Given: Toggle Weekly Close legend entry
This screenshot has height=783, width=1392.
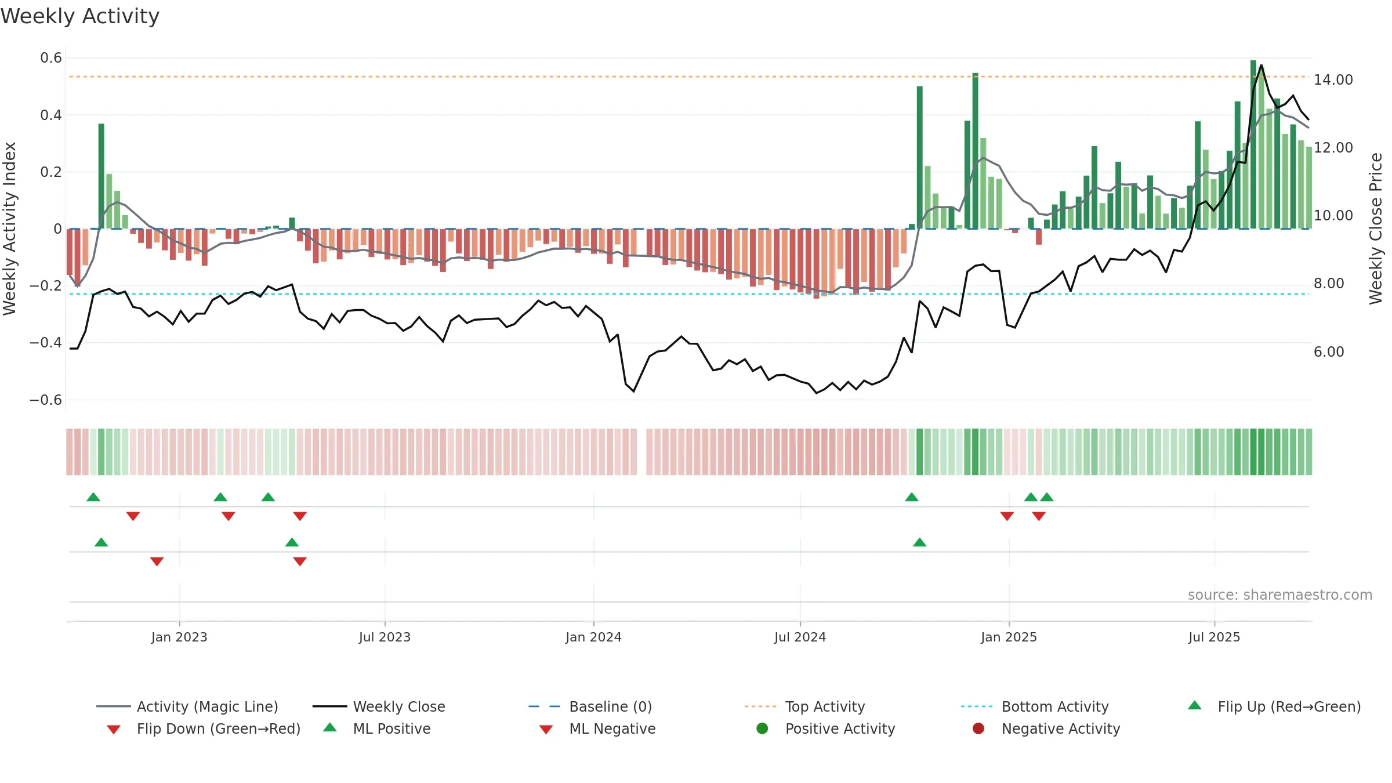Looking at the screenshot, I should [x=379, y=706].
